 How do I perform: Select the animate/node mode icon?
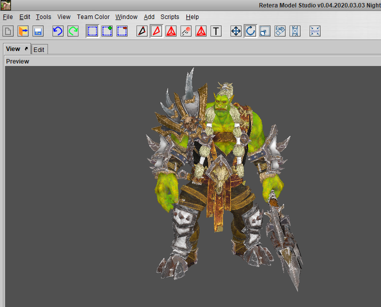(x=186, y=31)
